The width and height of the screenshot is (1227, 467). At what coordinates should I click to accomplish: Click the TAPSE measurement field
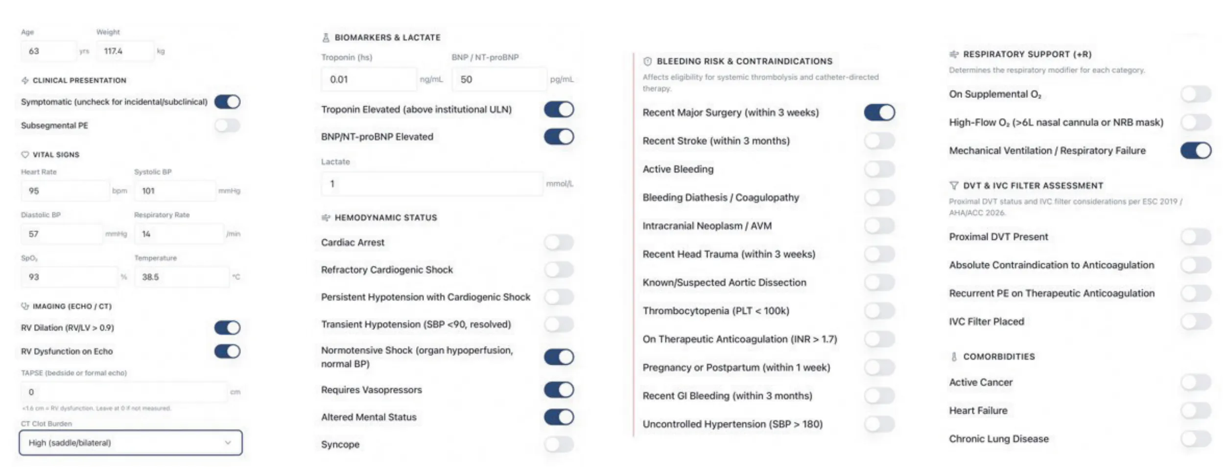point(124,392)
